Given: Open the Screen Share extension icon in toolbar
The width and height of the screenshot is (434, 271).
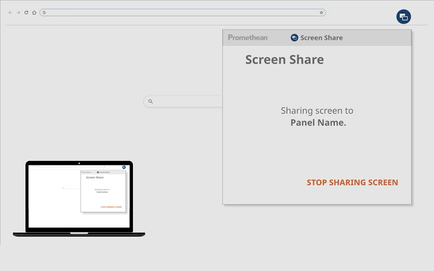Looking at the screenshot, I should (403, 17).
